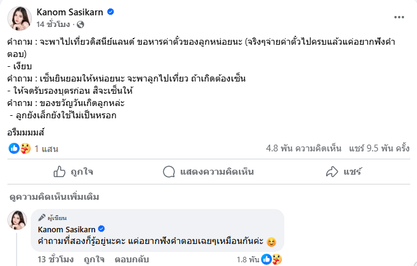Image resolution: width=417 pixels, height=266 pixels.
Task: Click the care reaction emoji under the post
Action: pos(25,148)
